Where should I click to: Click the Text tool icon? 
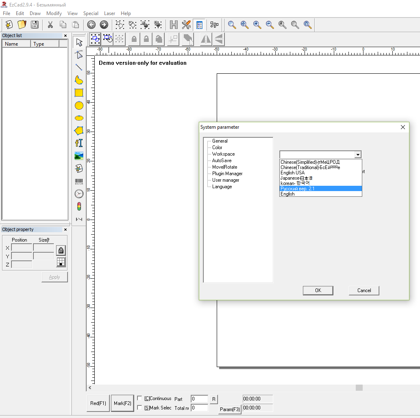(79, 143)
